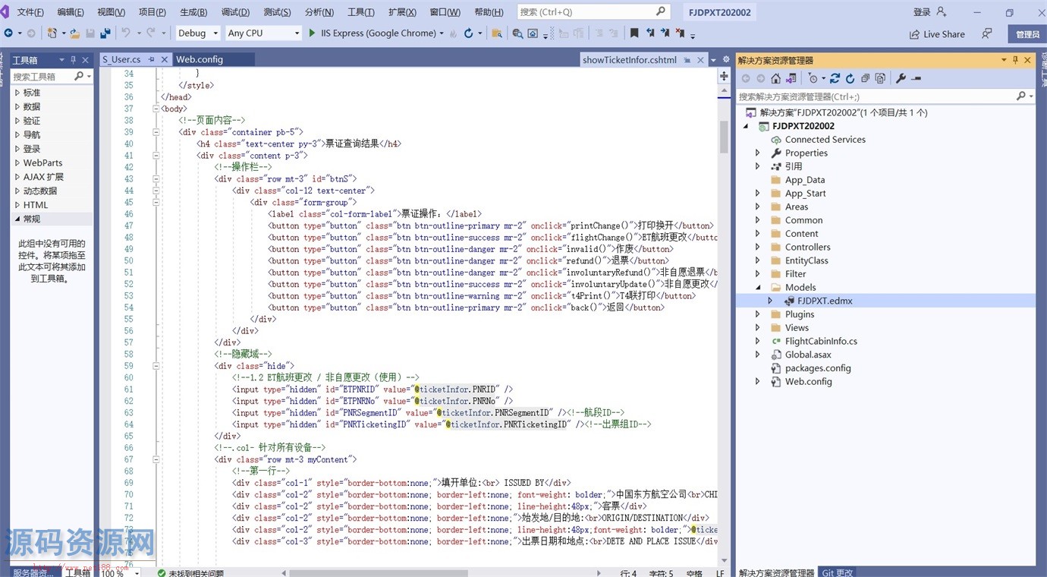Switch to the S_User.cs tab
1047x577 pixels.
[121, 59]
